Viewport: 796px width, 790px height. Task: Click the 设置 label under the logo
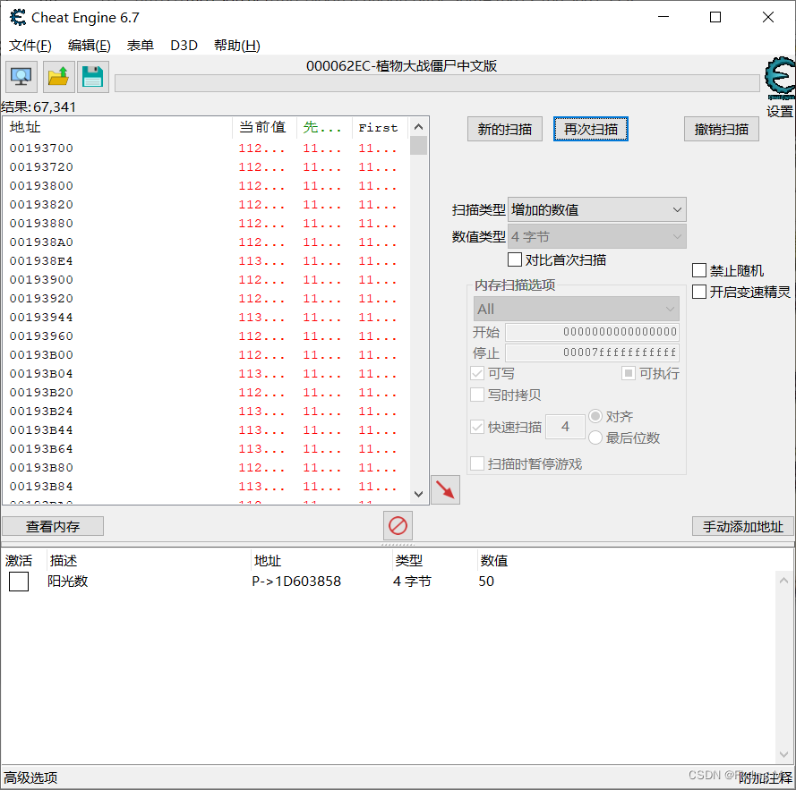coord(780,111)
